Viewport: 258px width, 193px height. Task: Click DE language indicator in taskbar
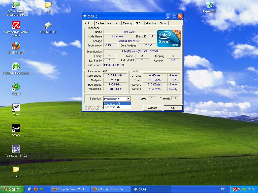coord(223,189)
